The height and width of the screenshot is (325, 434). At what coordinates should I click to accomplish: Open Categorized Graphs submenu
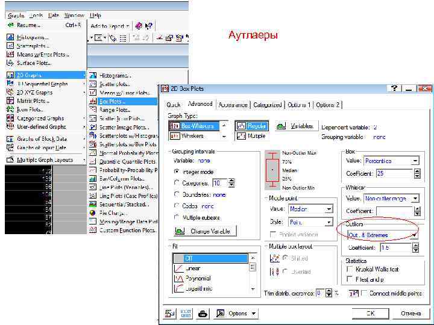pos(46,119)
